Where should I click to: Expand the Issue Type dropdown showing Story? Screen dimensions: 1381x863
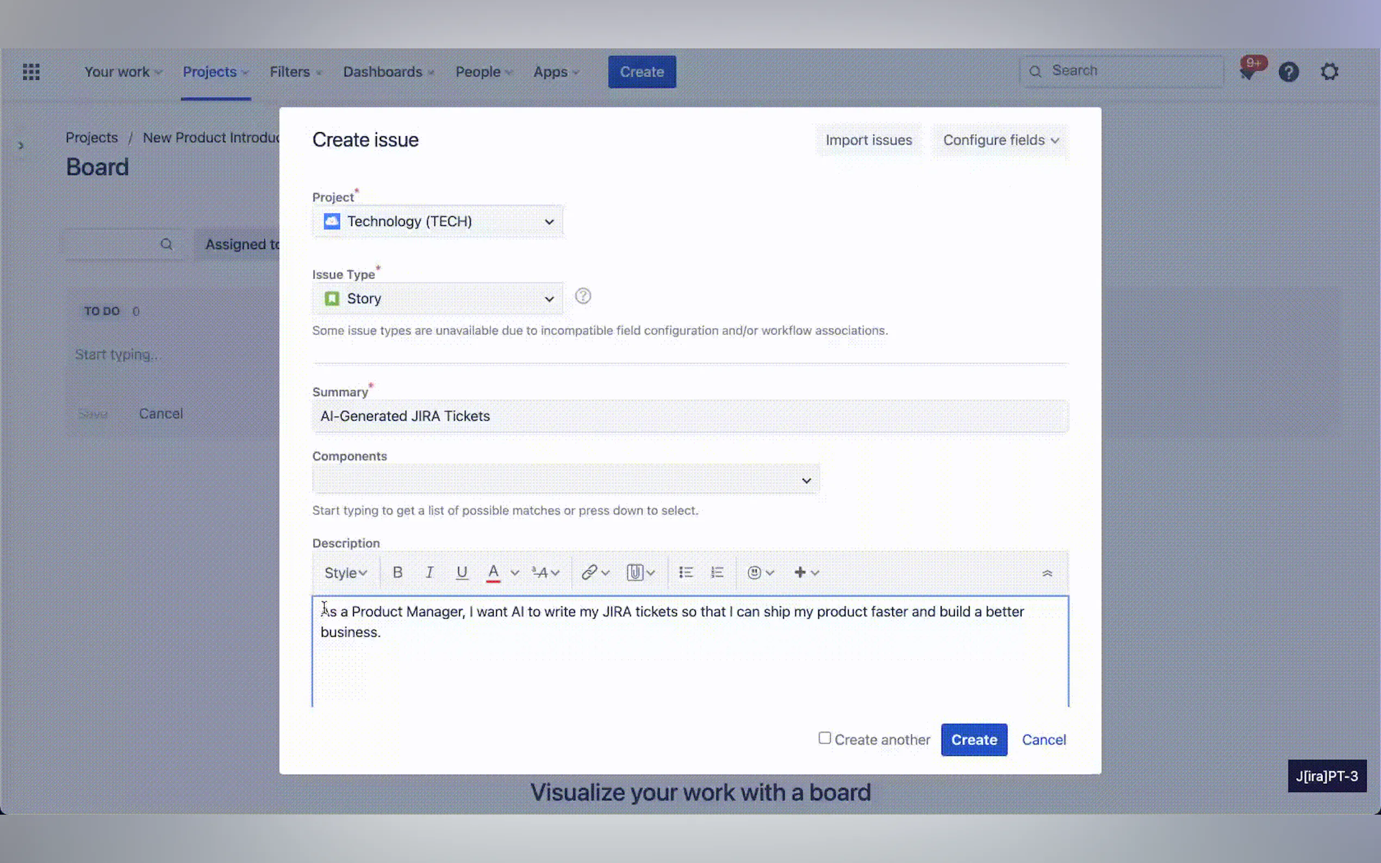[x=437, y=298]
